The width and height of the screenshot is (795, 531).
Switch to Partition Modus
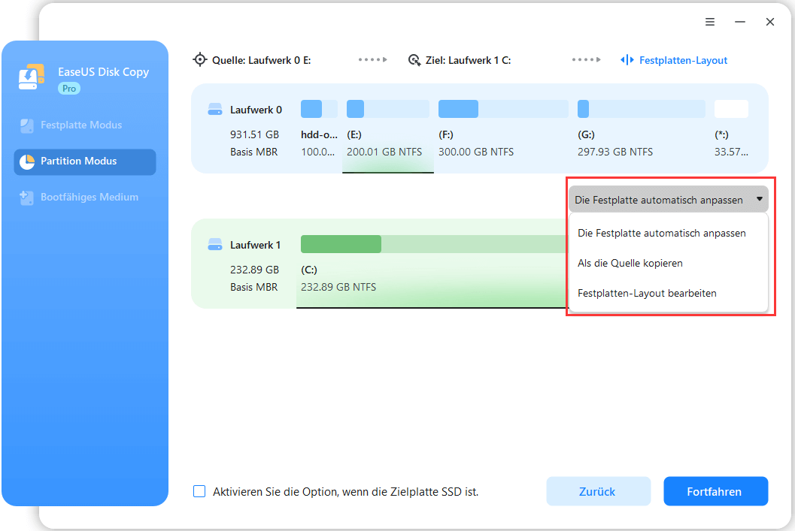(85, 162)
